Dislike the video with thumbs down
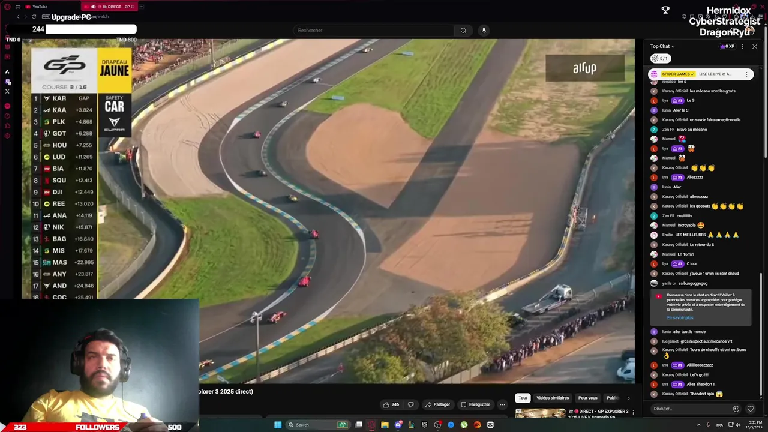 pyautogui.click(x=411, y=404)
